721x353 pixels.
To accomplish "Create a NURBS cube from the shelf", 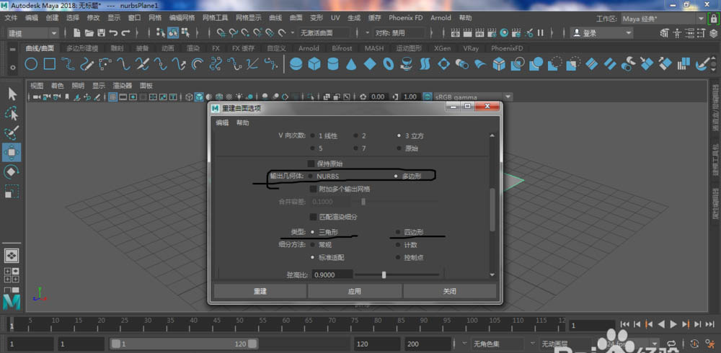I will tap(314, 64).
